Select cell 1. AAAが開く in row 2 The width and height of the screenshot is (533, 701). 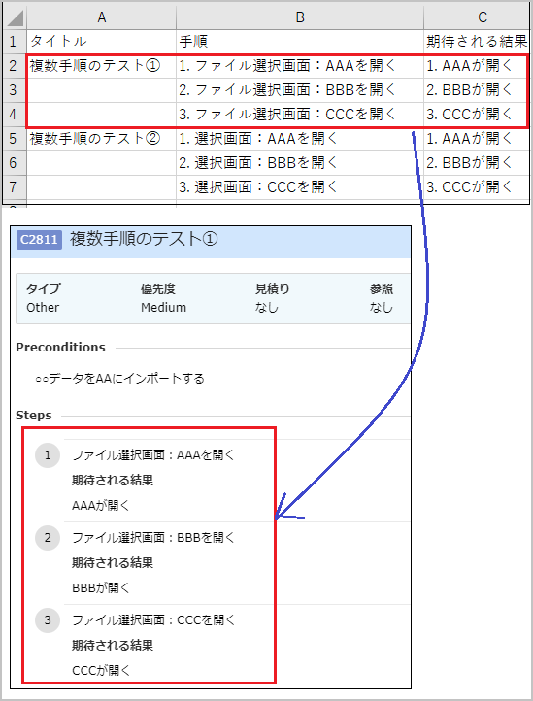click(477, 66)
